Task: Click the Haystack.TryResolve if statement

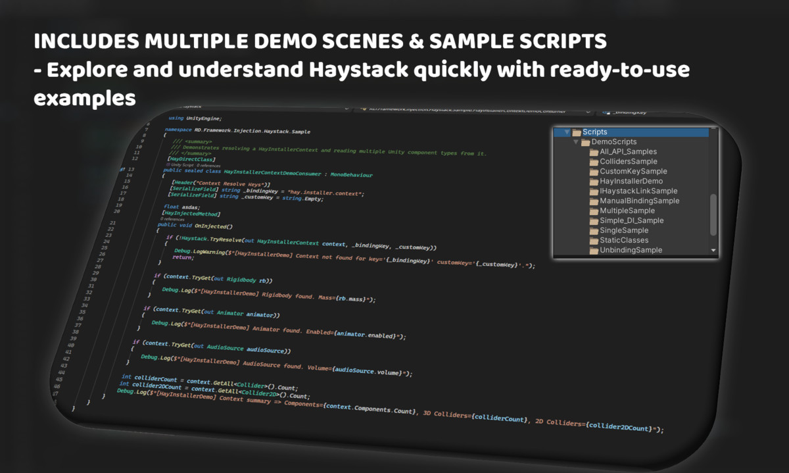Action: click(301, 242)
